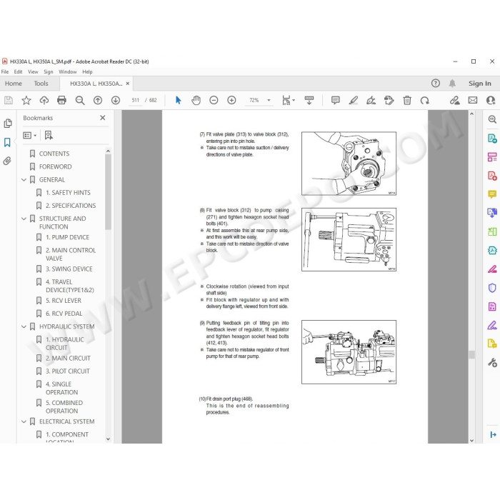
Task: Click the delete trash icon
Action: click(x=407, y=101)
